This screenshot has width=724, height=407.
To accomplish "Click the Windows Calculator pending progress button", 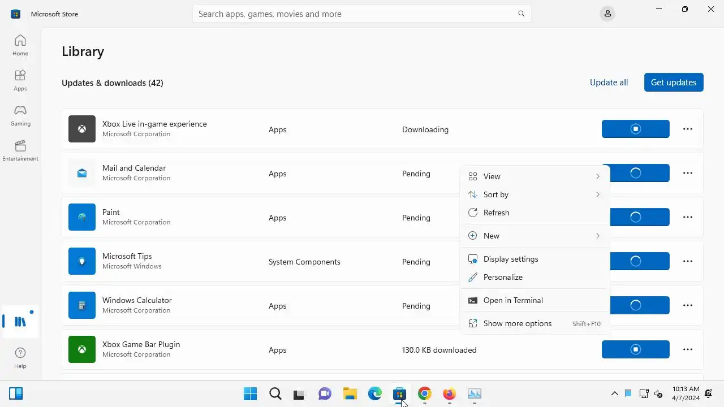I will coord(640,305).
